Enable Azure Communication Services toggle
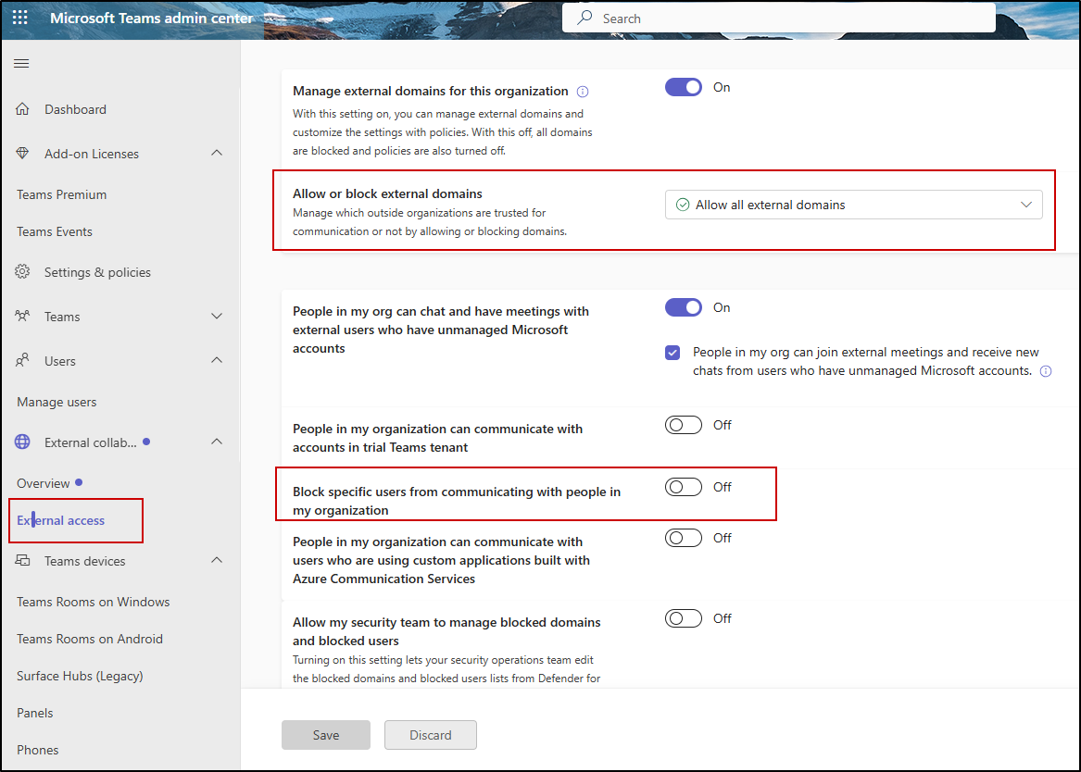This screenshot has height=772, width=1081. coord(684,538)
